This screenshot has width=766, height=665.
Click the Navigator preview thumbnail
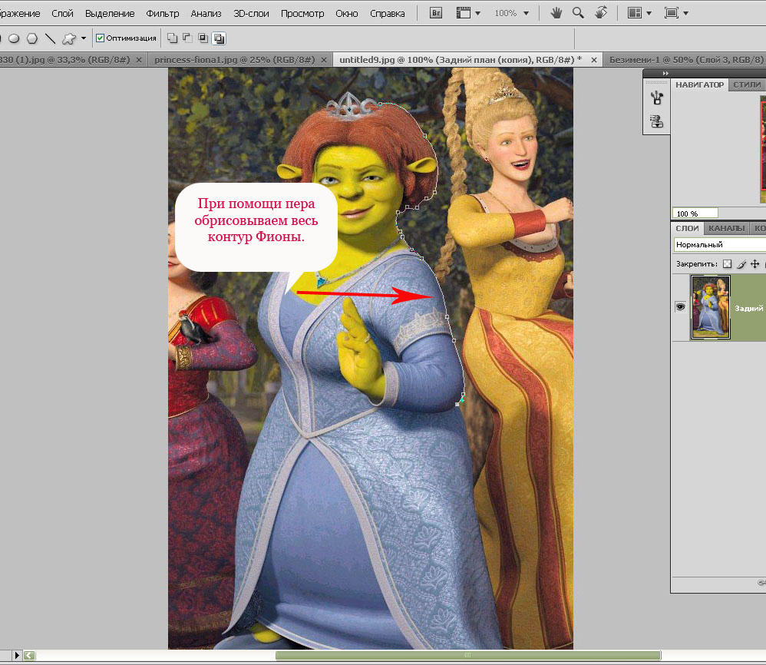[x=763, y=149]
